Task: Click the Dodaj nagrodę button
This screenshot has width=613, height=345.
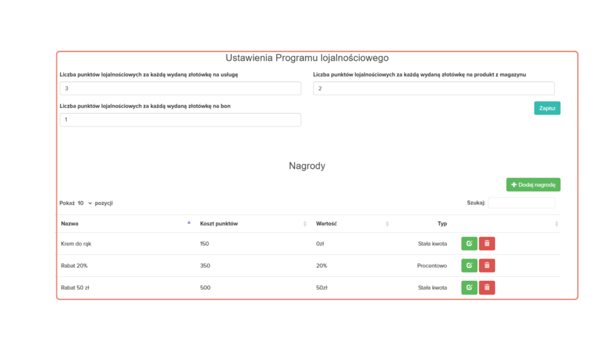Action: coord(533,184)
